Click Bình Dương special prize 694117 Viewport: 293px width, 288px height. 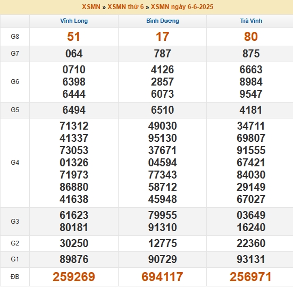pos(162,277)
